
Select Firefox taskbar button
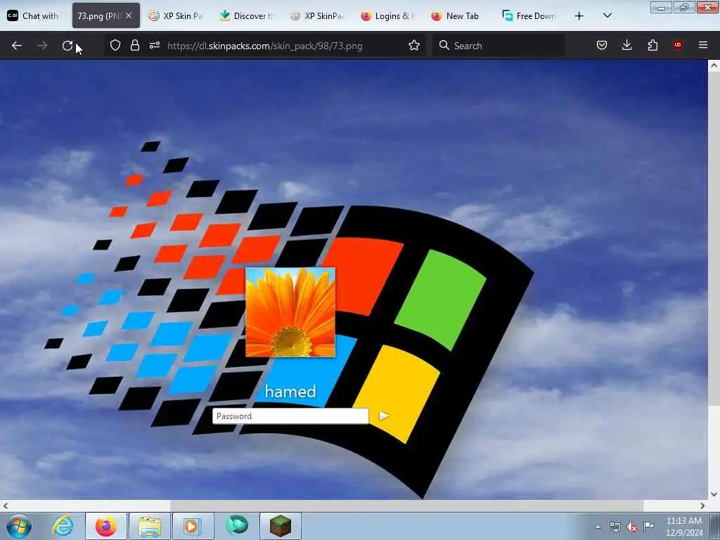click(106, 526)
